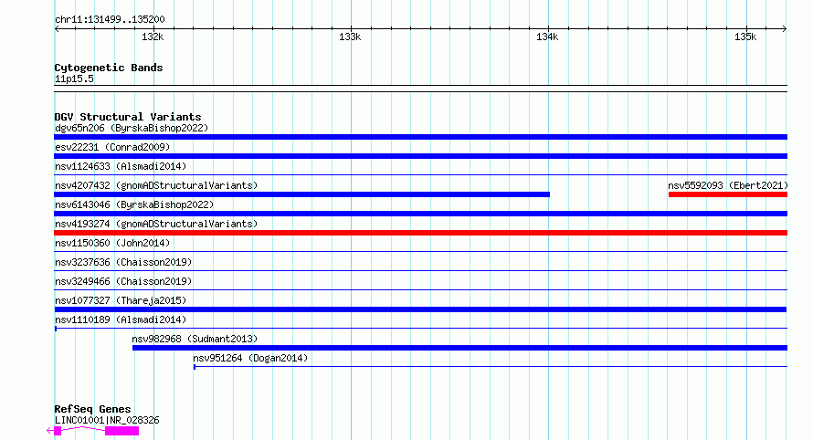Viewport: 813px width, 440px height.
Task: Click nsv4193274 (gnomADStructuralVariants) label
Action: 156,224
